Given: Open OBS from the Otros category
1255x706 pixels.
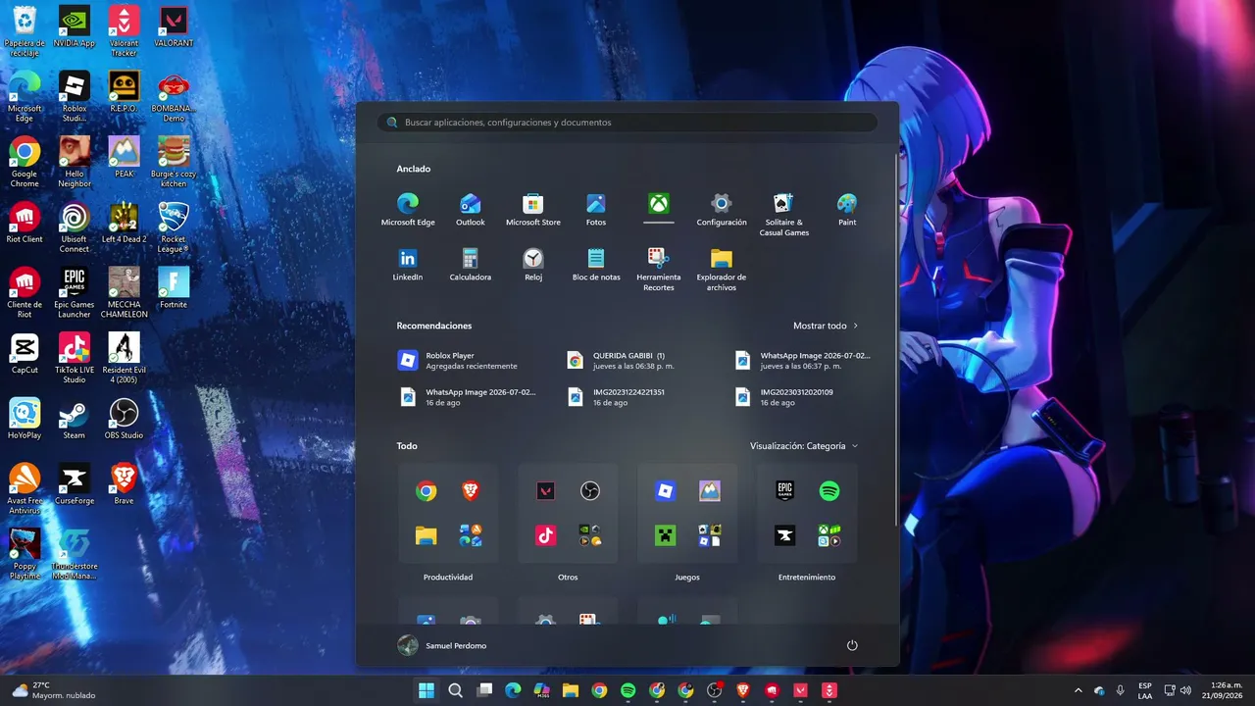Looking at the screenshot, I should [x=590, y=491].
